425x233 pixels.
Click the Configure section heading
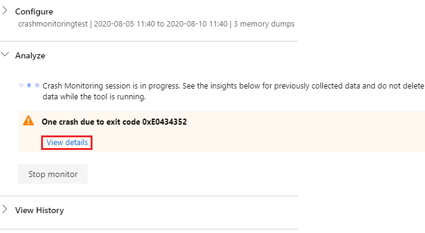(34, 11)
